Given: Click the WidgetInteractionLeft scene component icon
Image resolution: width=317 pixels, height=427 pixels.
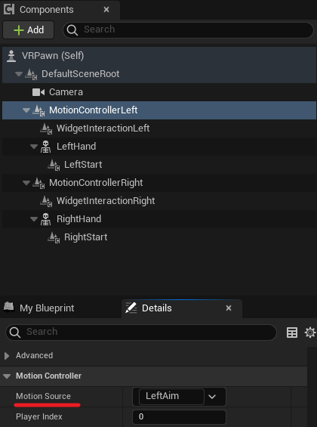Looking at the screenshot, I should [x=46, y=128].
